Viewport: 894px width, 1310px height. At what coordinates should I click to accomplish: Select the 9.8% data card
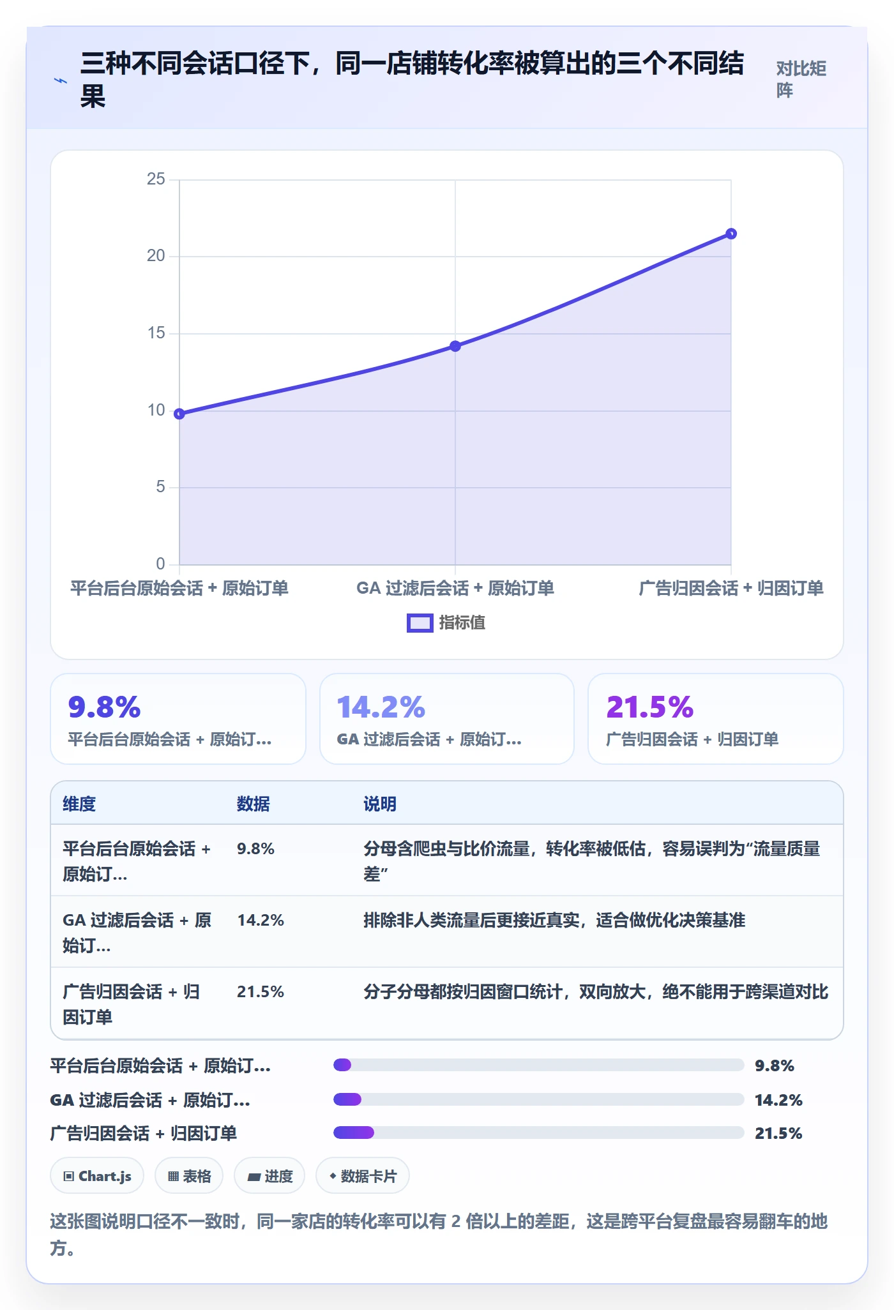(178, 719)
